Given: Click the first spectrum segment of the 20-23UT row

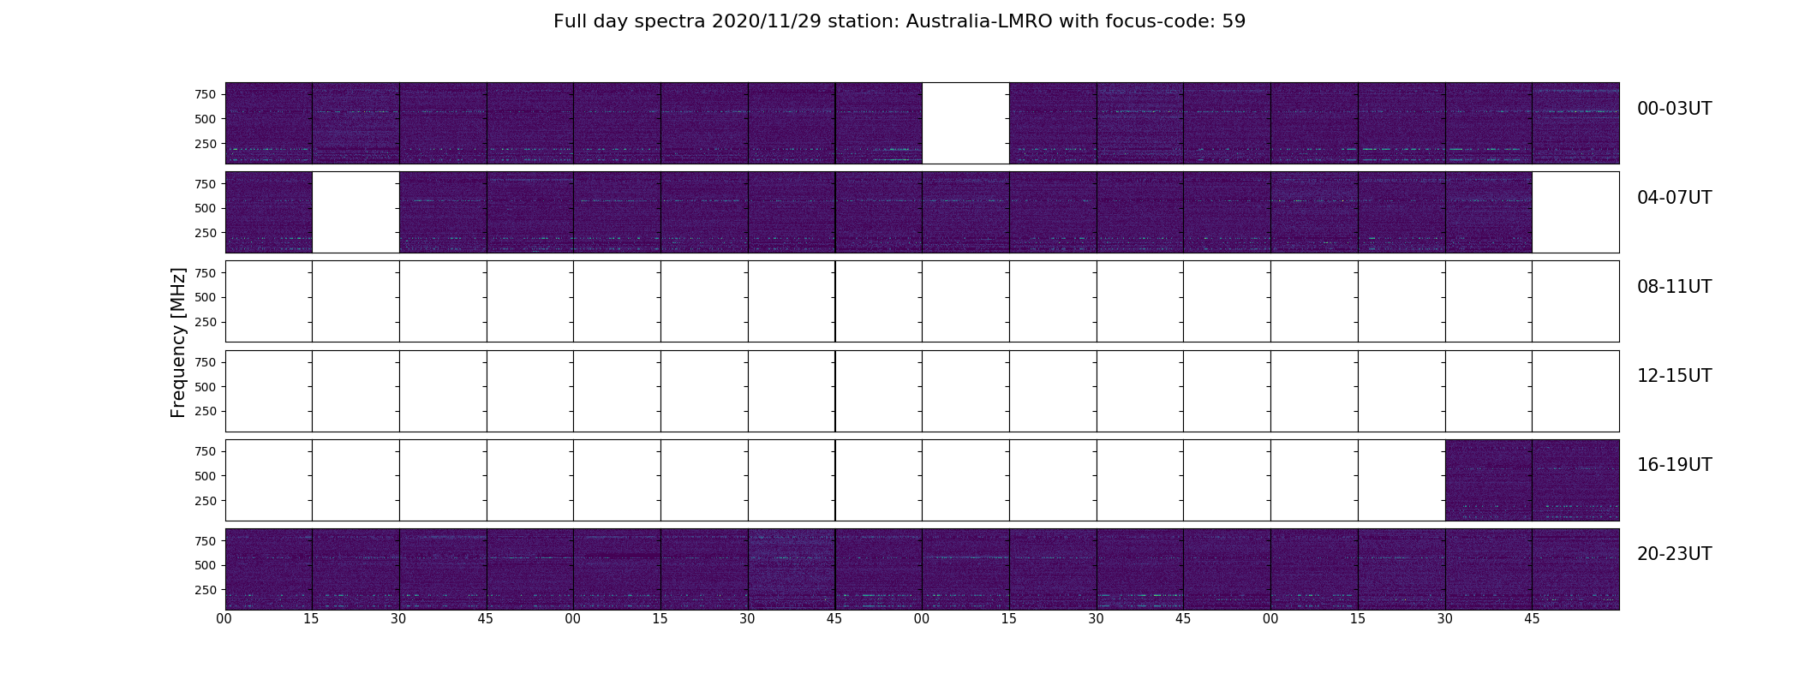Looking at the screenshot, I should tap(269, 569).
